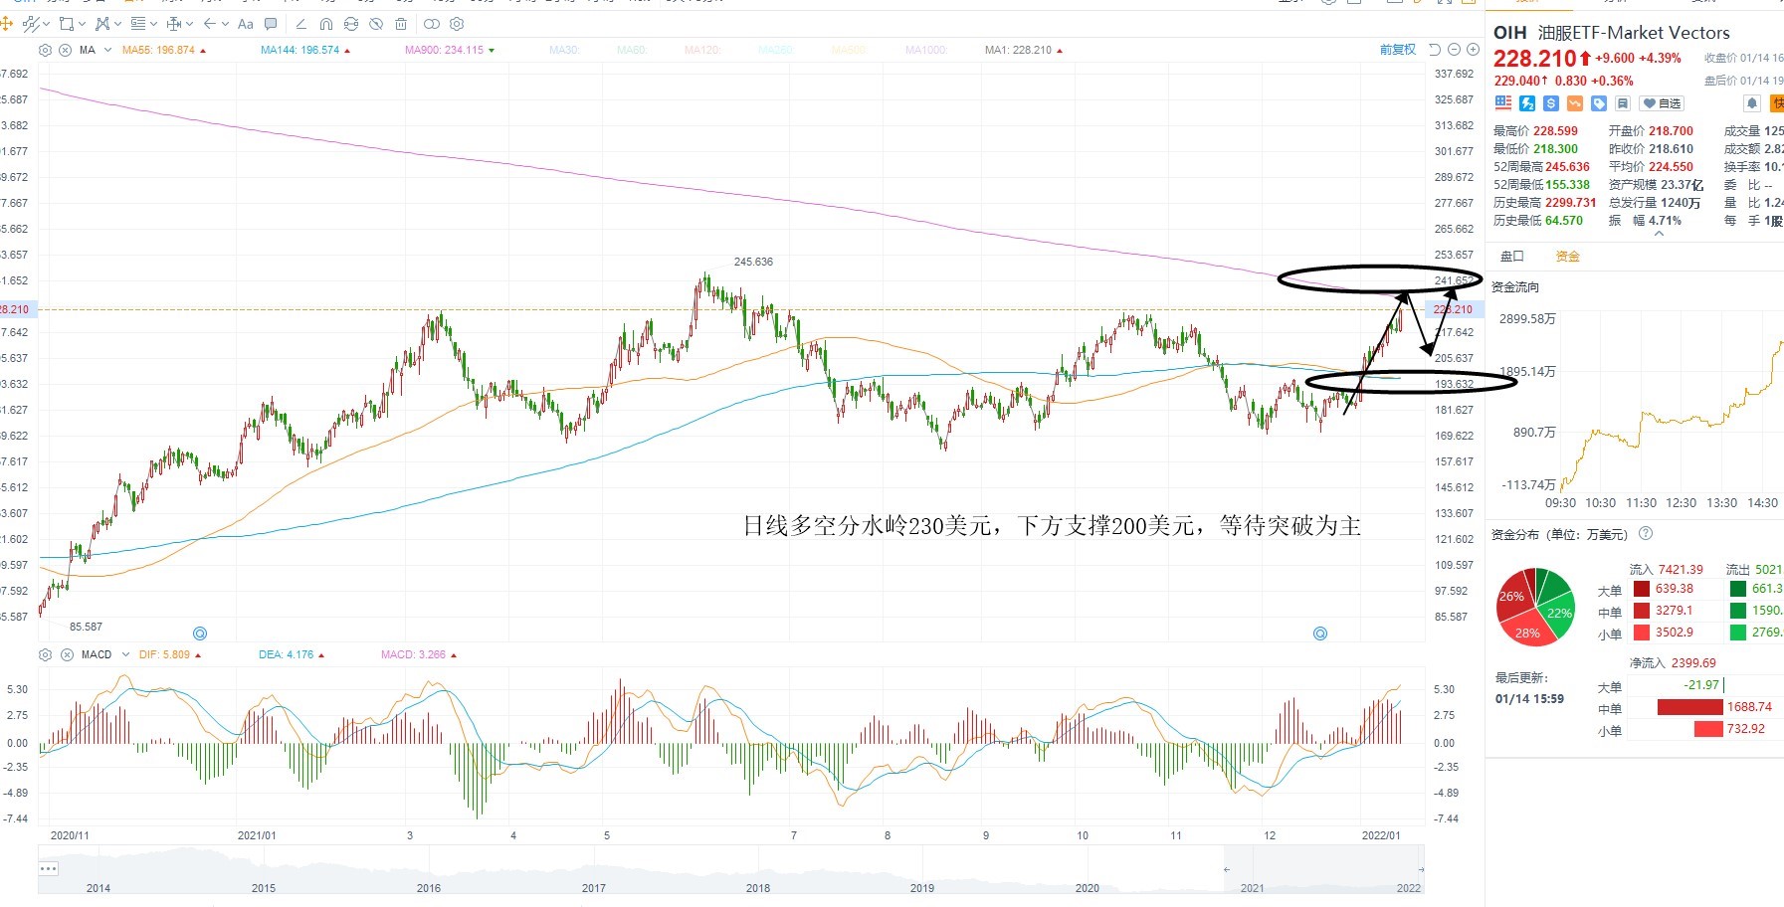The height and width of the screenshot is (907, 1784).
Task: Switch to the 资金 tab
Action: click(x=1568, y=256)
